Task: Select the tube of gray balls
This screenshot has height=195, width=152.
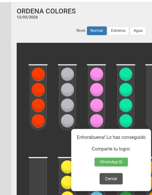Action: coord(67,97)
